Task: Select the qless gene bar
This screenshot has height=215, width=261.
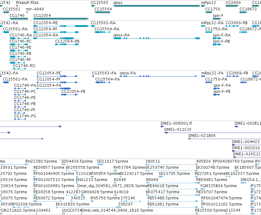Action: pos(156,6)
